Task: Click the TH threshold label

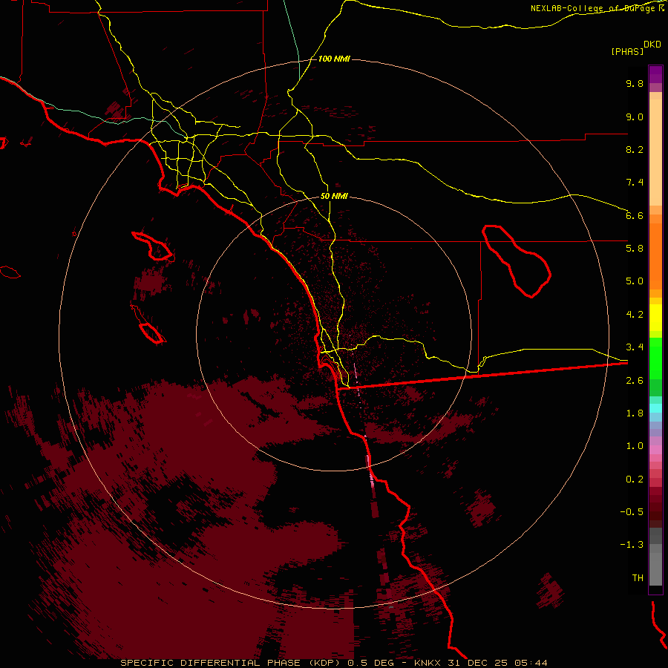Action: point(638,578)
